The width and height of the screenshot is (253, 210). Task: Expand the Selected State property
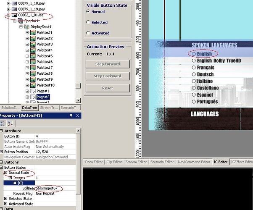pyautogui.click(x=6, y=199)
